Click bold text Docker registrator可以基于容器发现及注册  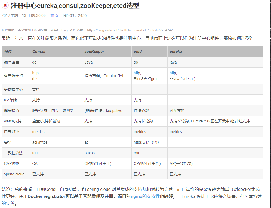pos(70,196)
